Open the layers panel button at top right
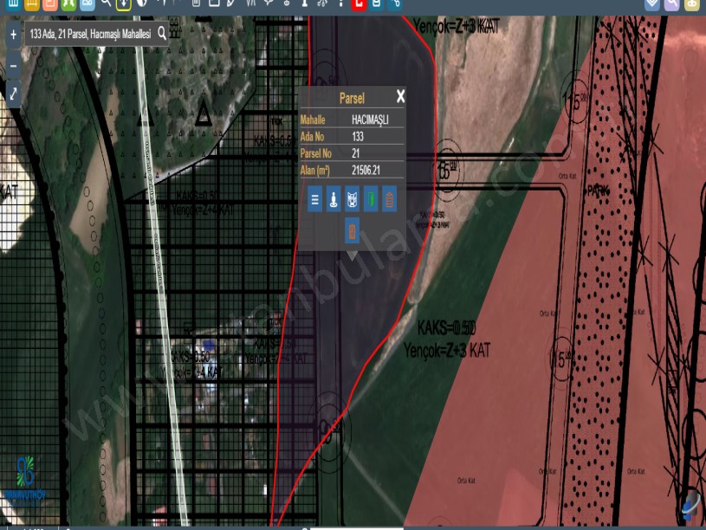 pyautogui.click(x=653, y=3)
